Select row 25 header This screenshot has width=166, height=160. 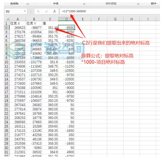pos(7,126)
